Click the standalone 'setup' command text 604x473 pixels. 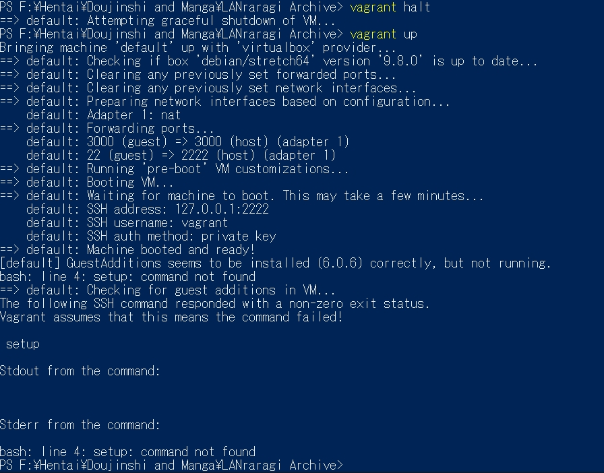[x=23, y=344]
